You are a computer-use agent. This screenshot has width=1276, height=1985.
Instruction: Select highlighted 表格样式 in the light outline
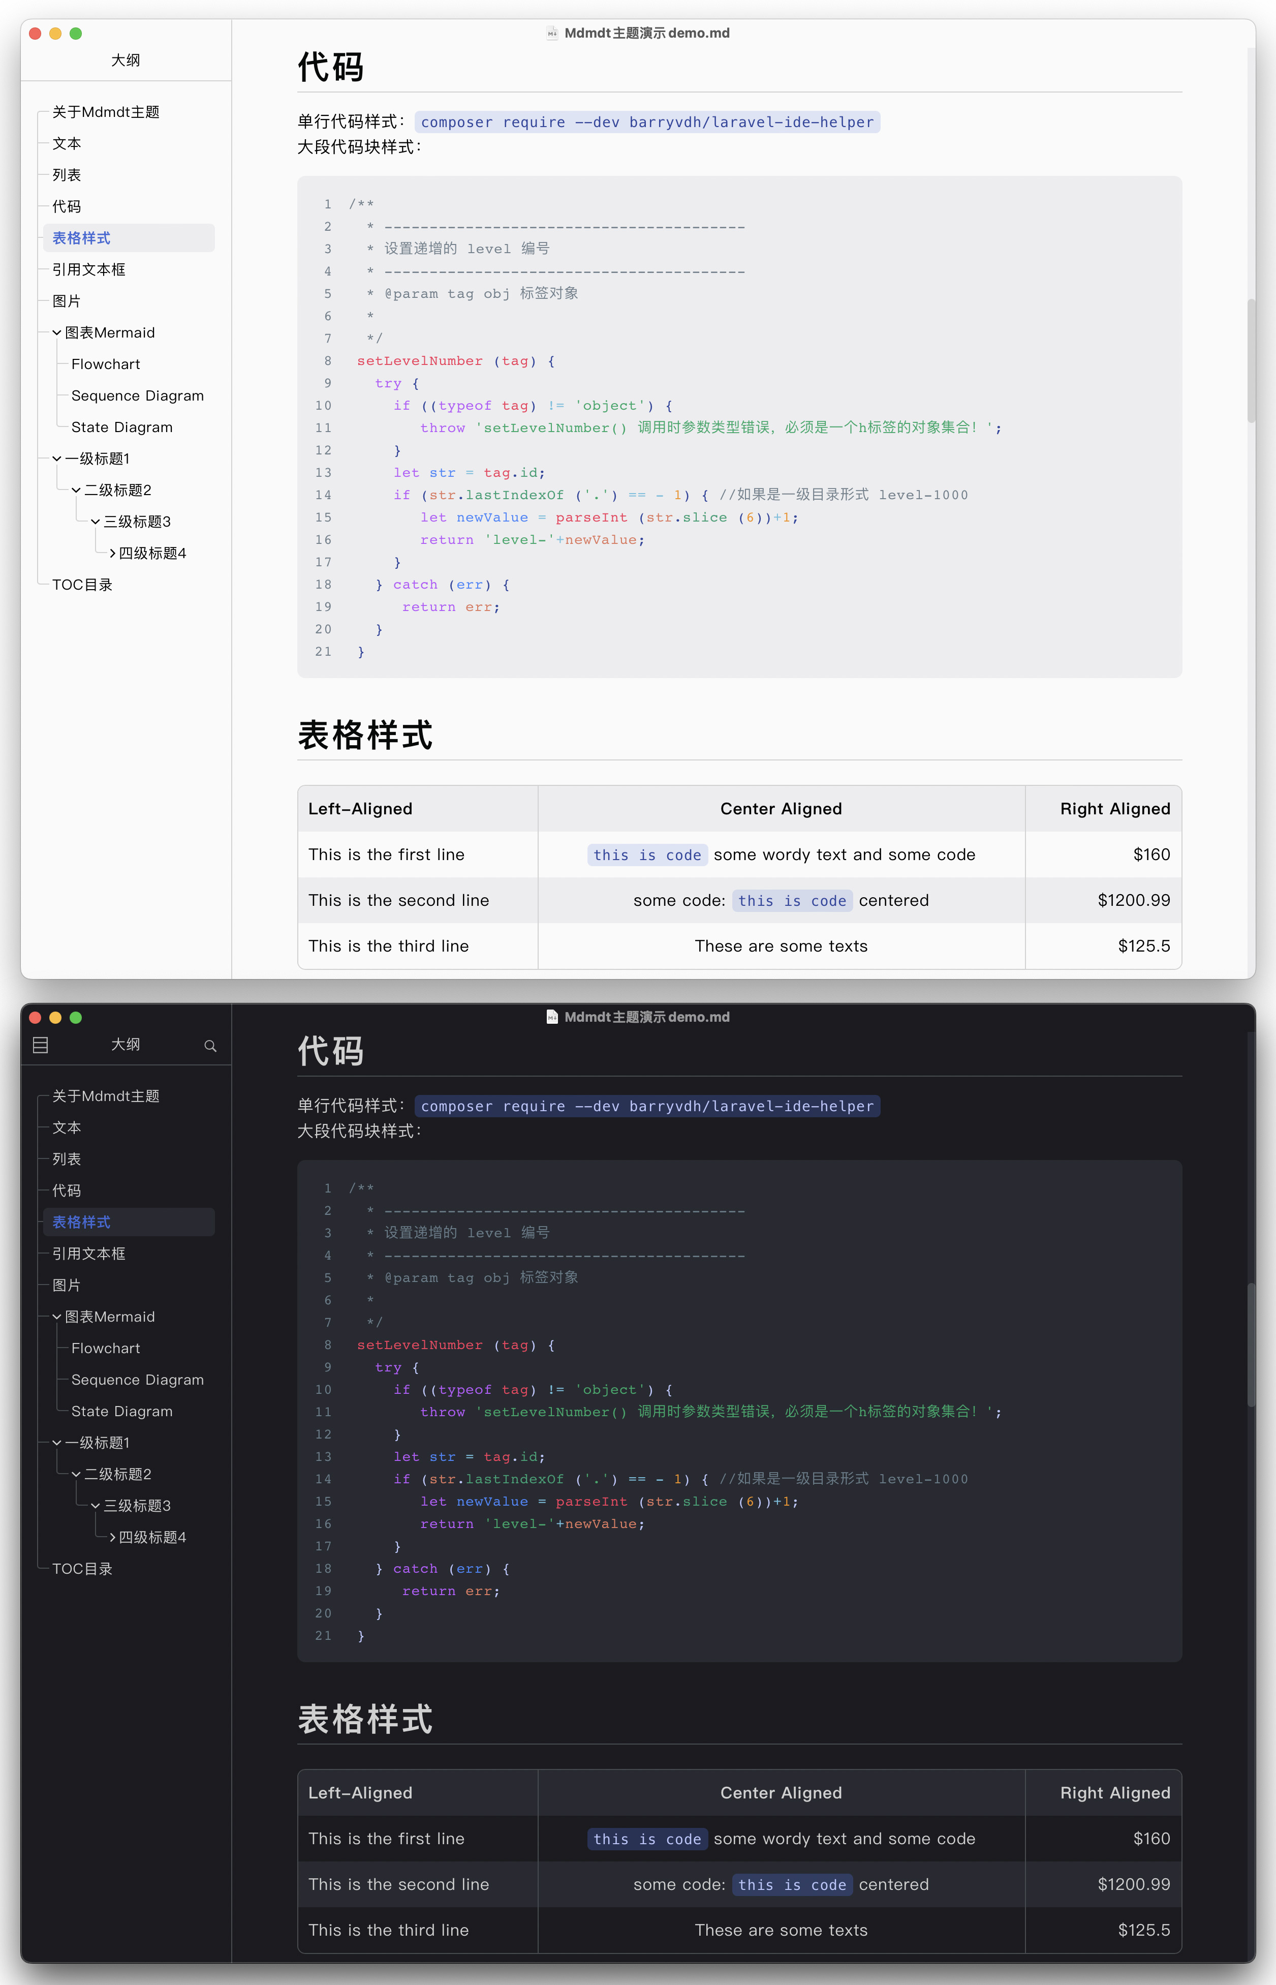[129, 239]
